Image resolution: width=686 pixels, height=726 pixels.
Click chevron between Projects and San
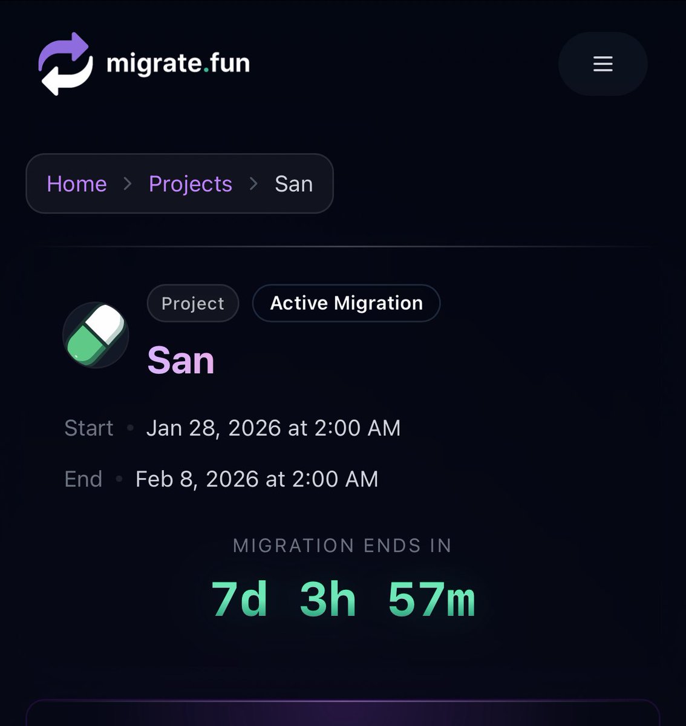253,184
